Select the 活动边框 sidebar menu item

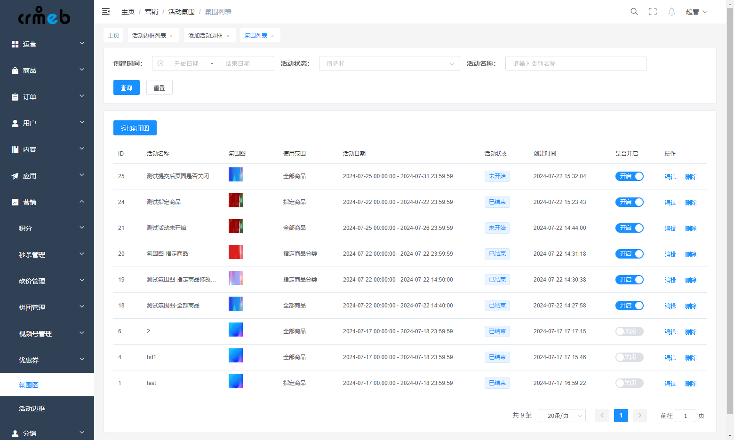pyautogui.click(x=47, y=408)
